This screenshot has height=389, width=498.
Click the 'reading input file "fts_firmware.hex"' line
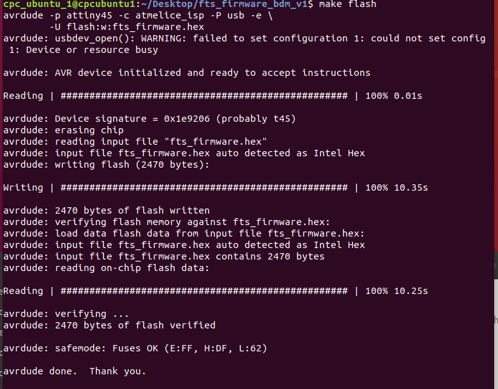135,142
